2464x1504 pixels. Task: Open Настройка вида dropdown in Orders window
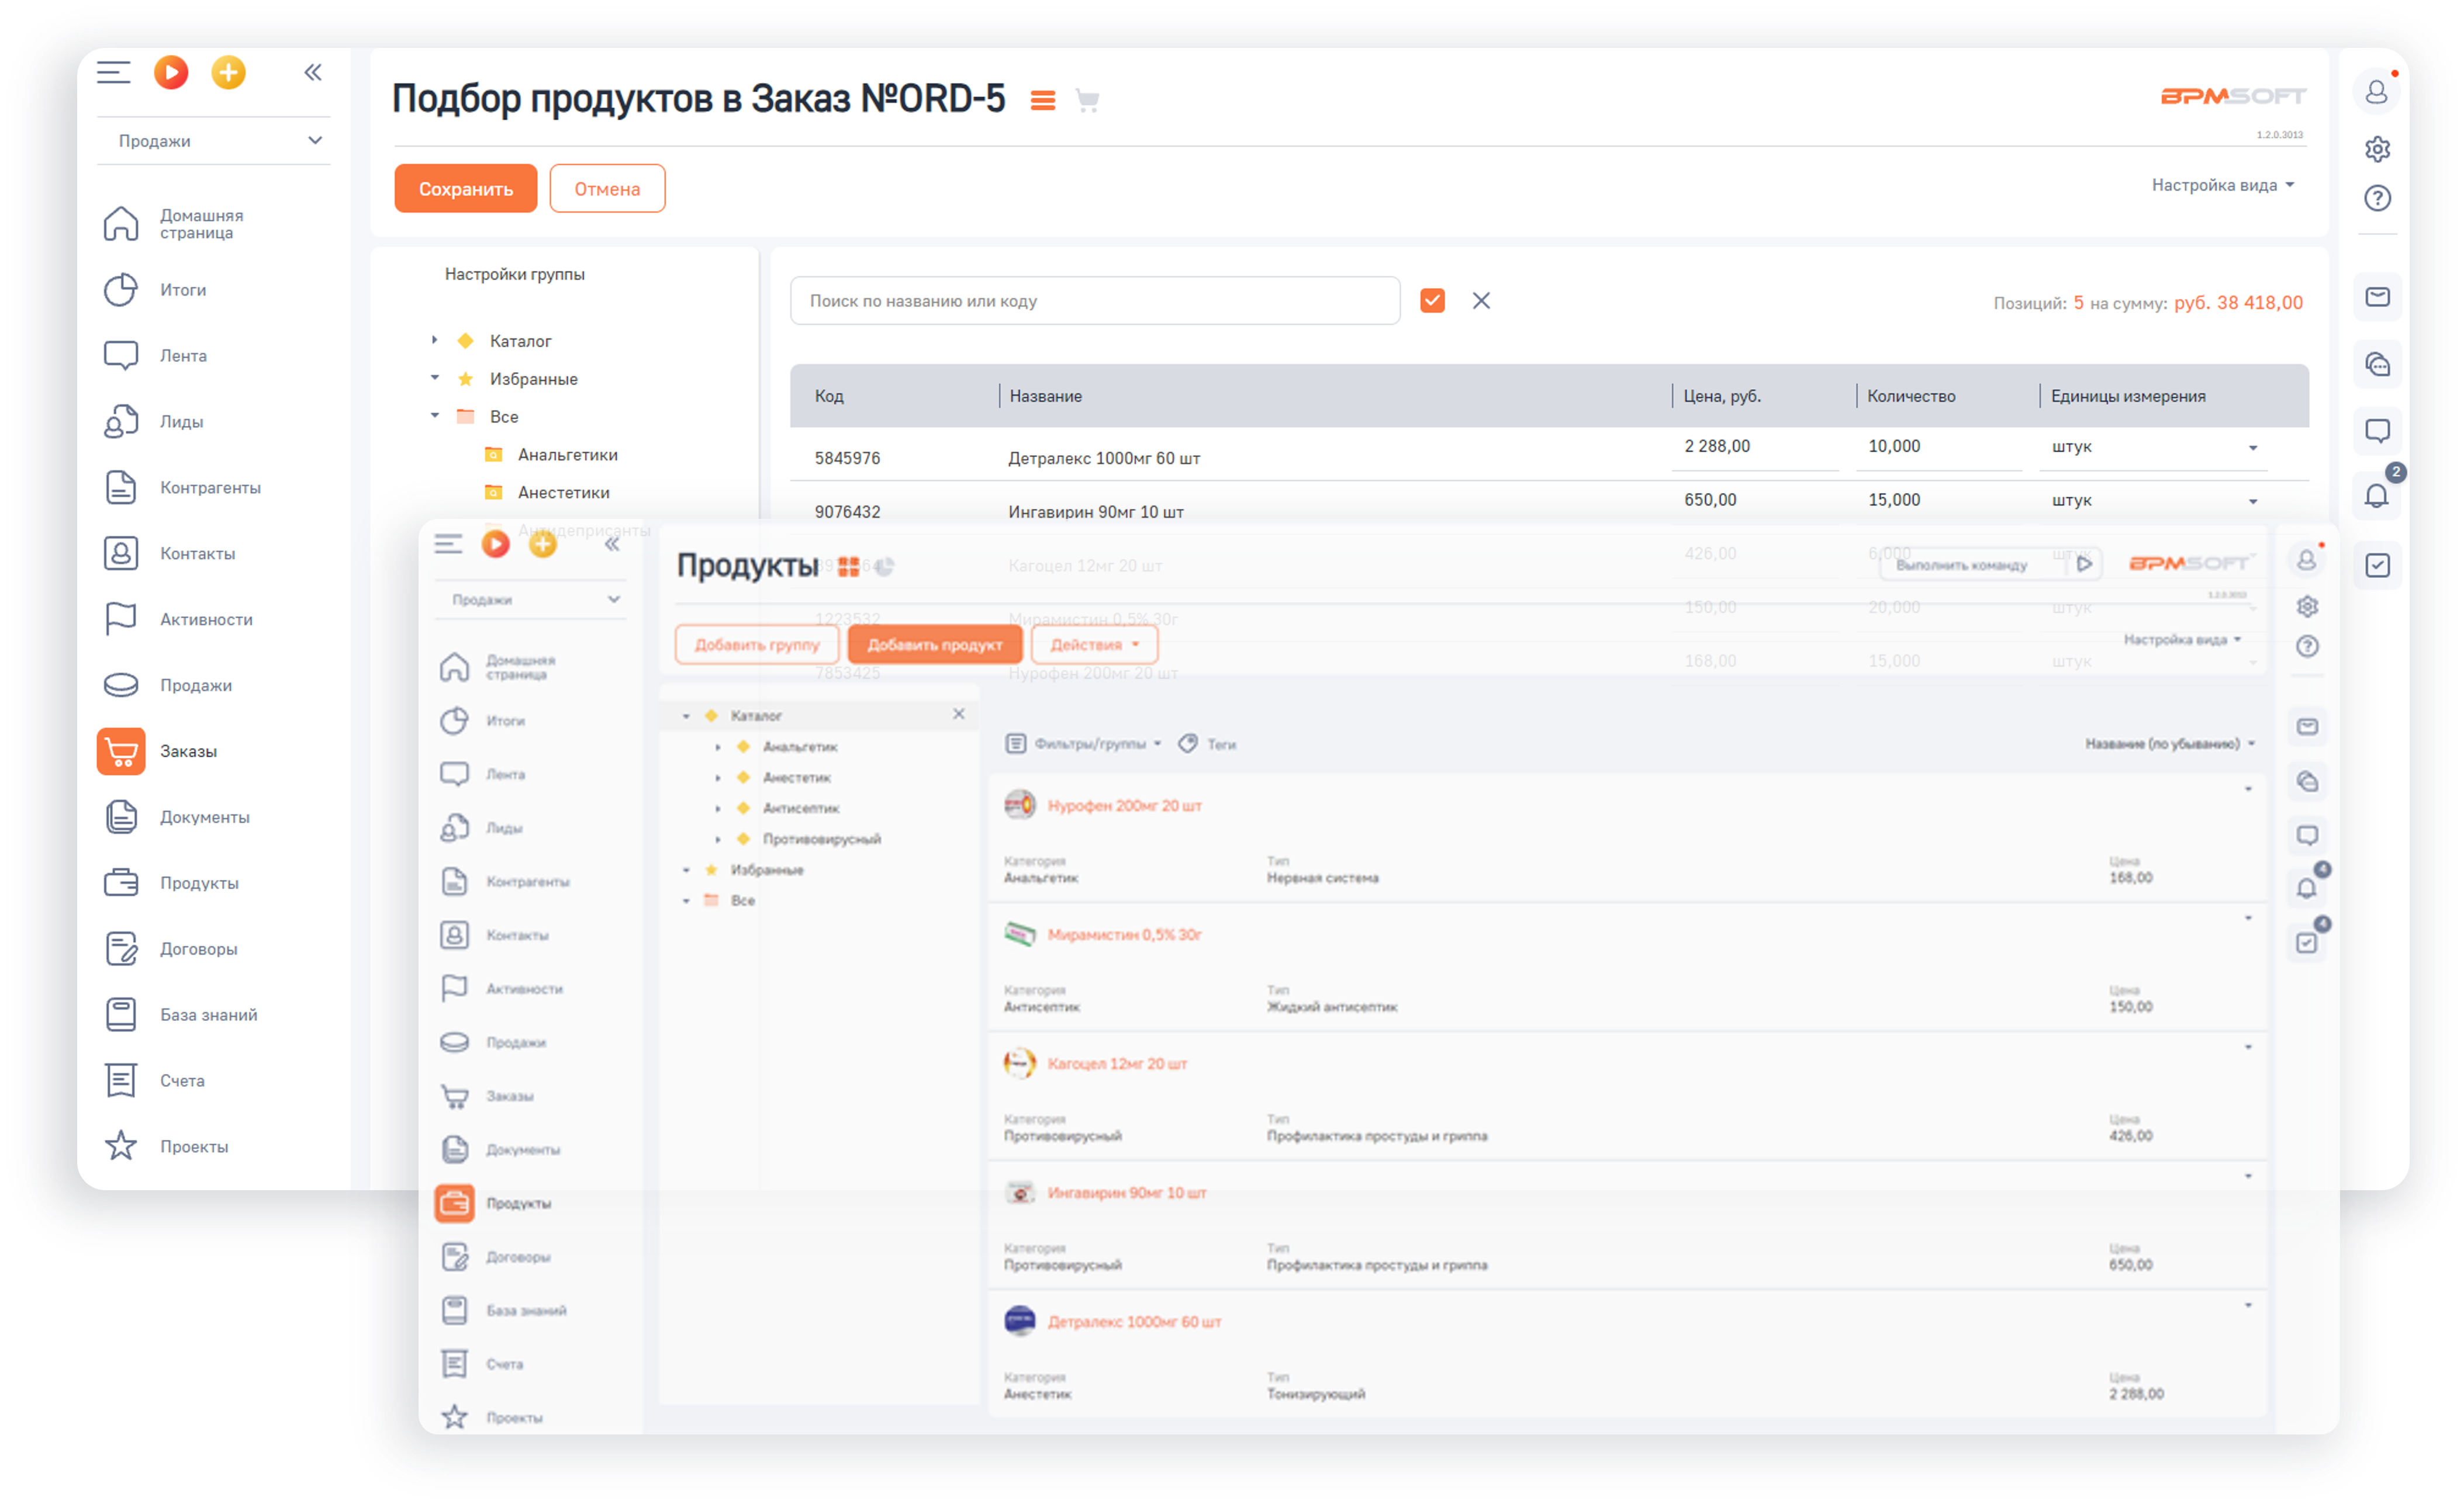pos(2223,185)
